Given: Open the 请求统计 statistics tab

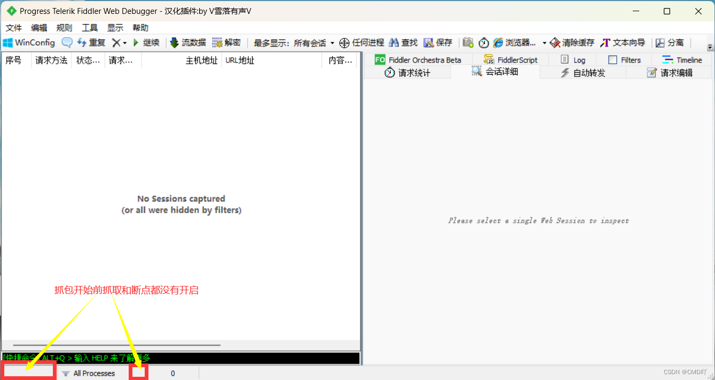Looking at the screenshot, I should 407,73.
